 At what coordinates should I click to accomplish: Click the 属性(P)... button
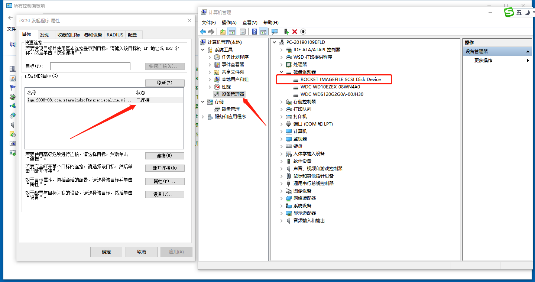165,181
